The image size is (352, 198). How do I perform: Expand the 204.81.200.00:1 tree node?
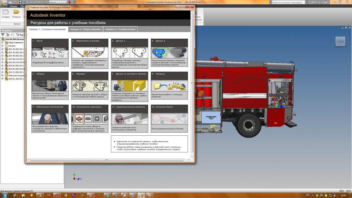pos(2,79)
